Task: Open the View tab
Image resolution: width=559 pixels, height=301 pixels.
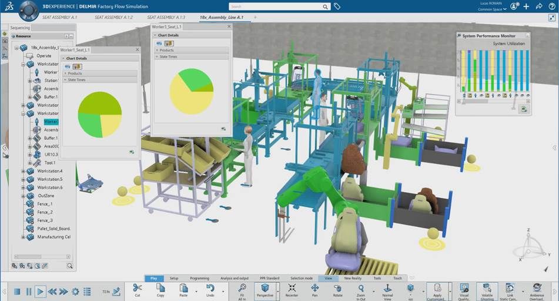Action: pos(329,278)
